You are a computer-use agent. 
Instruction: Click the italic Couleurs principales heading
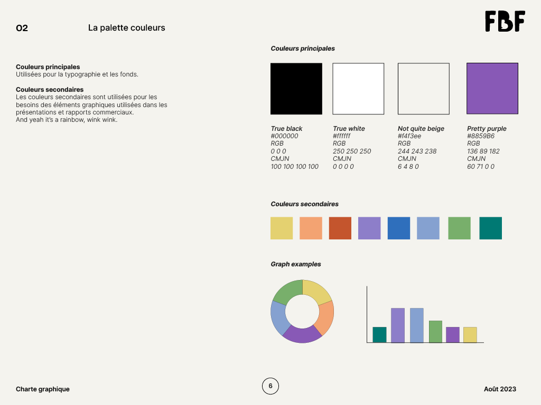[x=303, y=49]
